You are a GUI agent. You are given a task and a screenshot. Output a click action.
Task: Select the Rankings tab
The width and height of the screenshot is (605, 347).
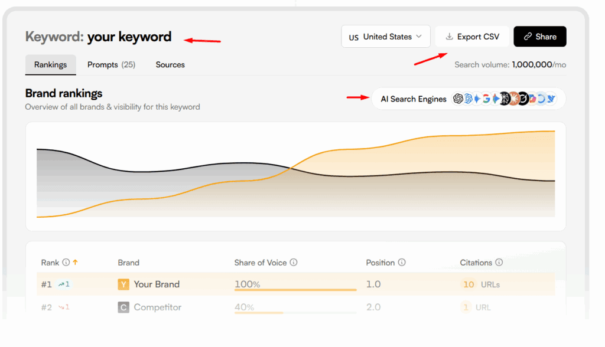click(51, 65)
